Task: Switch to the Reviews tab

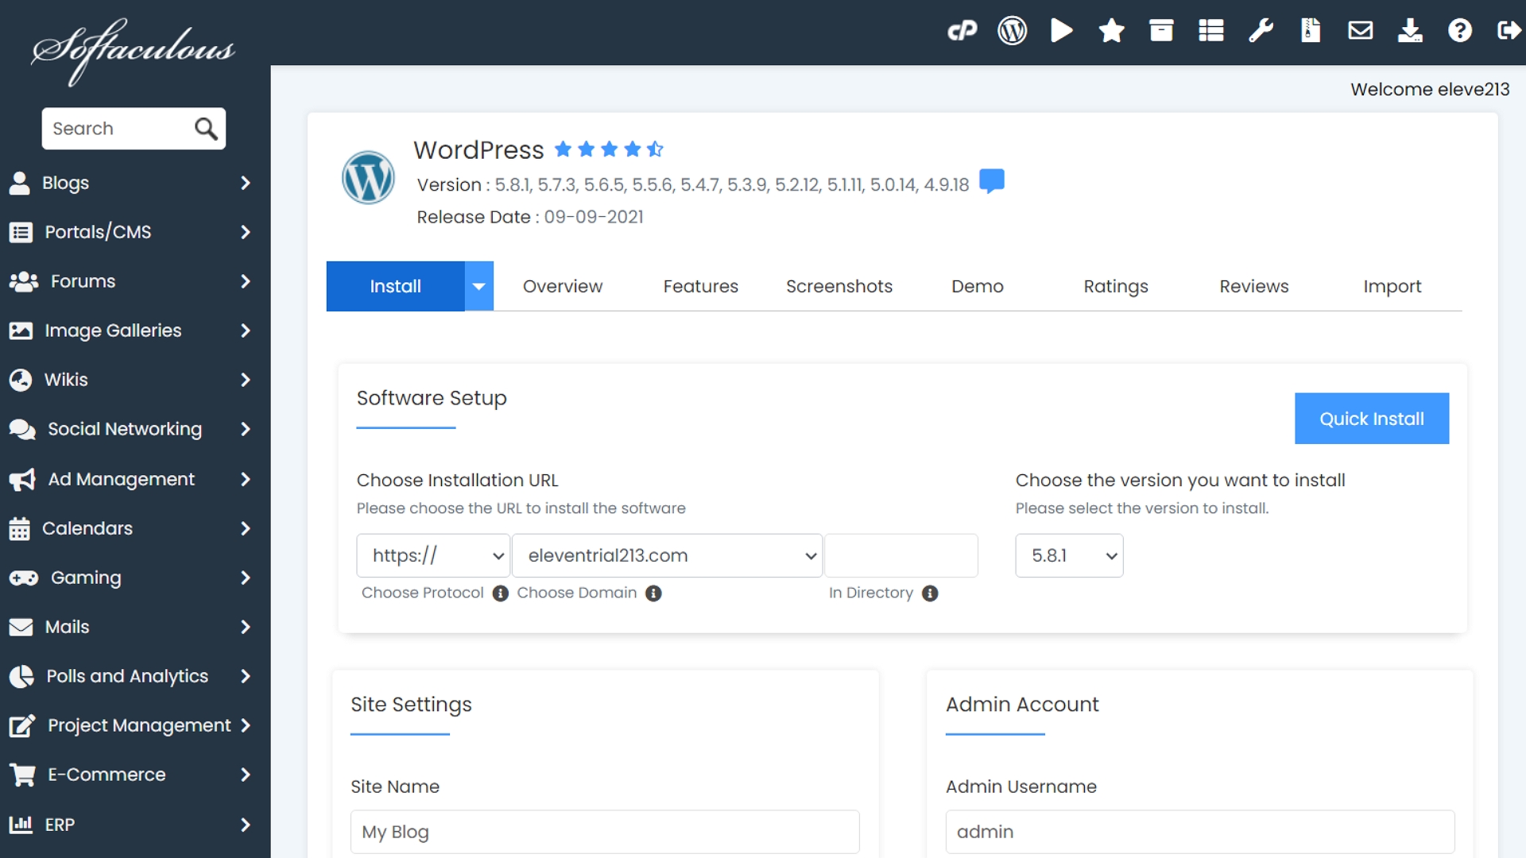Action: (x=1253, y=286)
